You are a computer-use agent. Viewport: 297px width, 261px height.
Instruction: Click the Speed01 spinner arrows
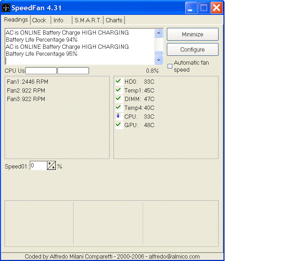[52, 166]
